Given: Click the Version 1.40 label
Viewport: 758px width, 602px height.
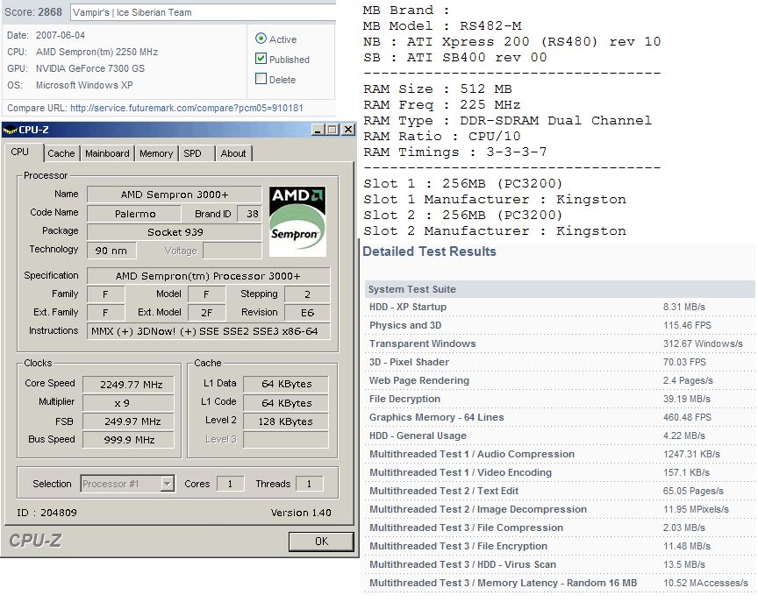Looking at the screenshot, I should point(301,513).
